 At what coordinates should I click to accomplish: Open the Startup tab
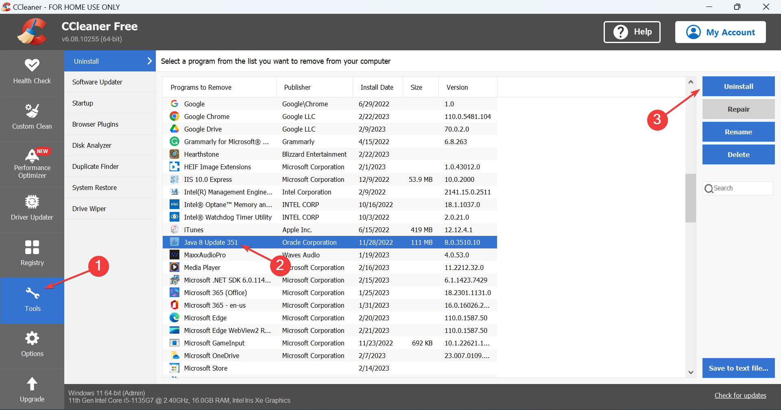[110, 103]
